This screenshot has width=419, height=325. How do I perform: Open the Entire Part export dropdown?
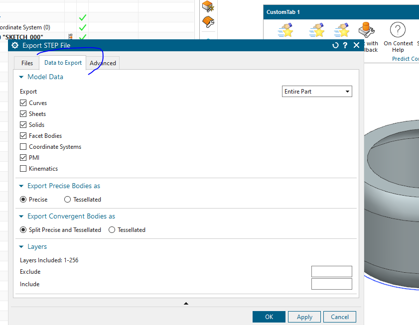(x=347, y=91)
